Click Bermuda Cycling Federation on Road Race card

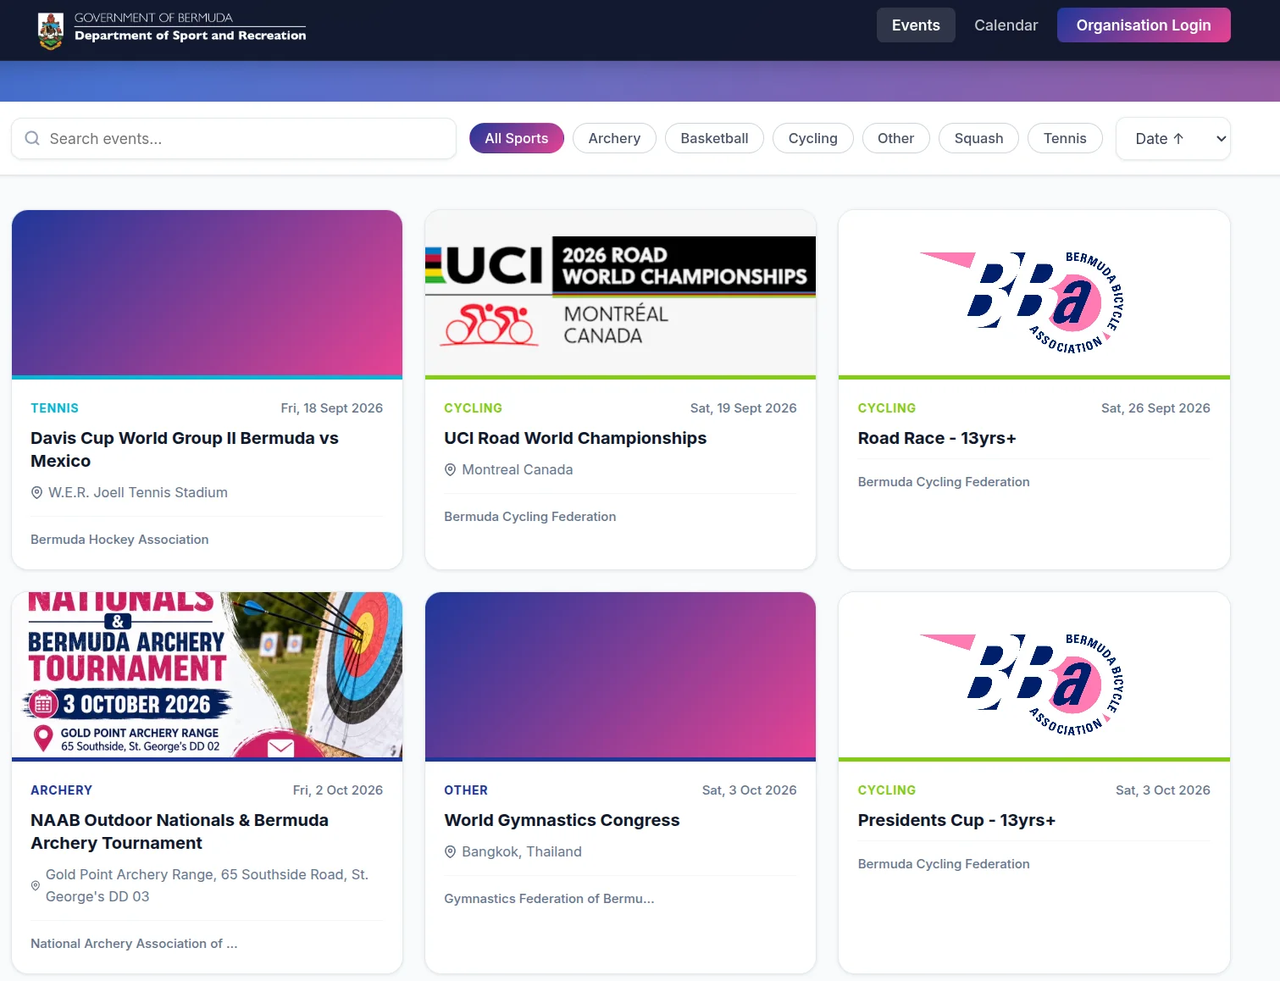[944, 482]
